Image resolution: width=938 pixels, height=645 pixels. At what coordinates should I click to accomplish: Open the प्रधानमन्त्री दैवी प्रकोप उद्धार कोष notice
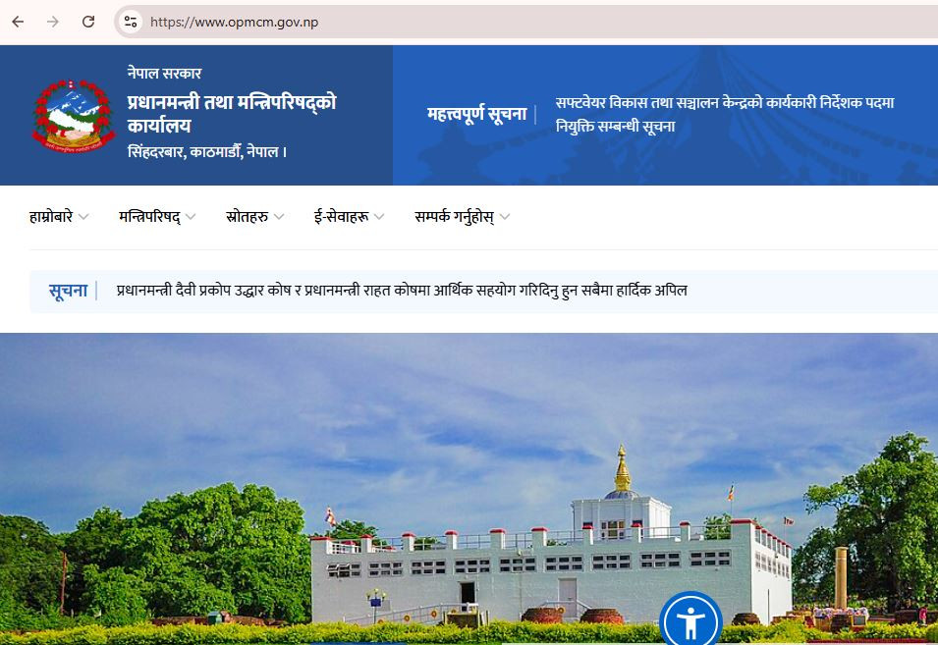click(402, 291)
